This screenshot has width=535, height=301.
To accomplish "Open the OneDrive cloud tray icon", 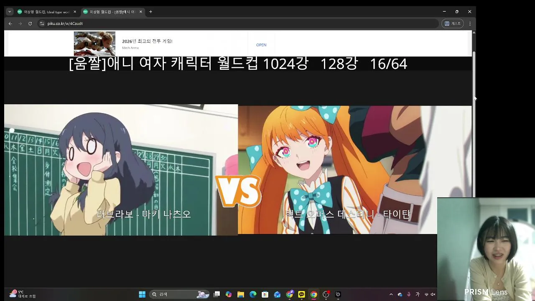I will [x=400, y=294].
